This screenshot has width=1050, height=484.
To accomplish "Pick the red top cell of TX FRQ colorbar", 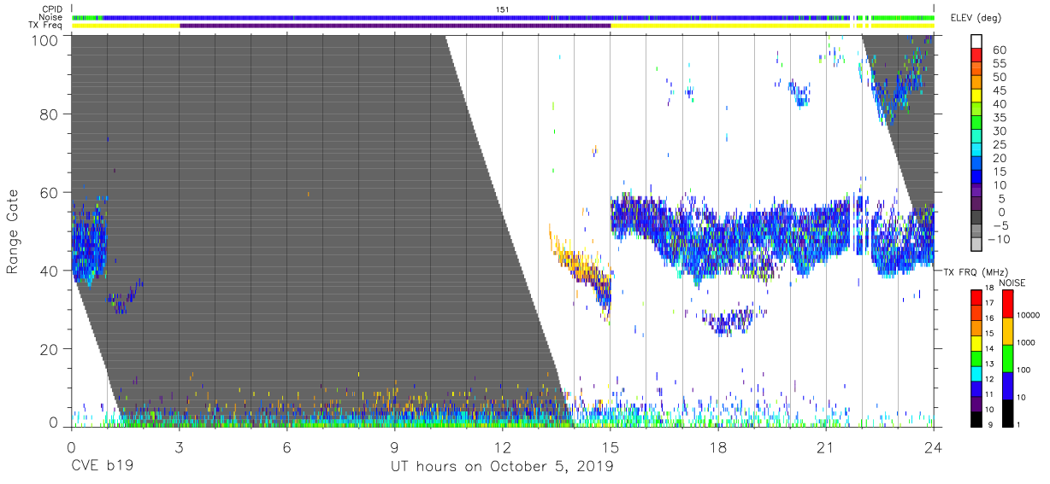I will [976, 297].
